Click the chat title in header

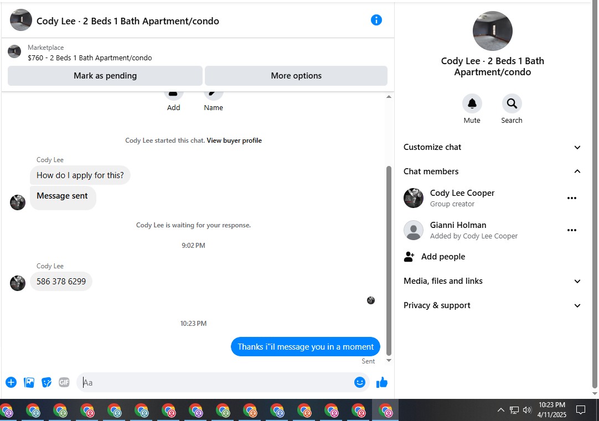click(127, 21)
